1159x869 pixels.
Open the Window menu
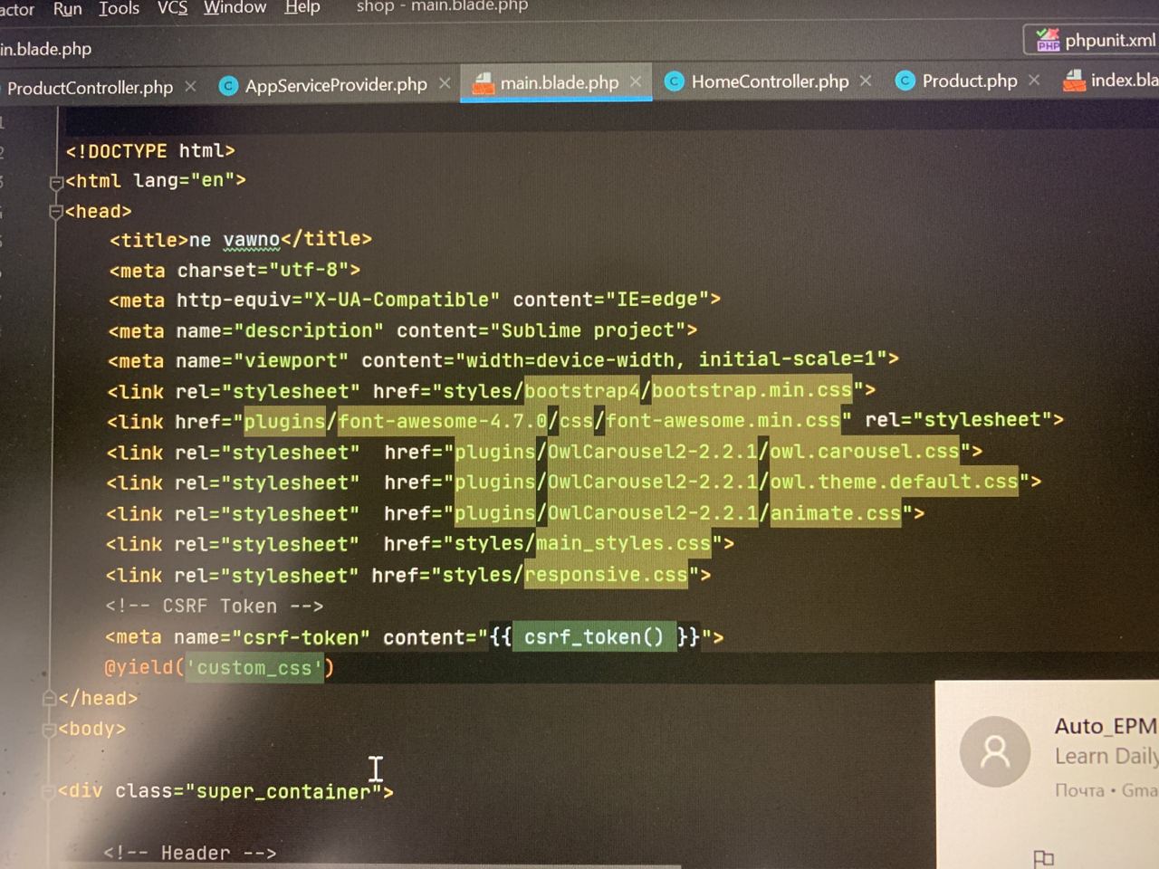click(235, 7)
